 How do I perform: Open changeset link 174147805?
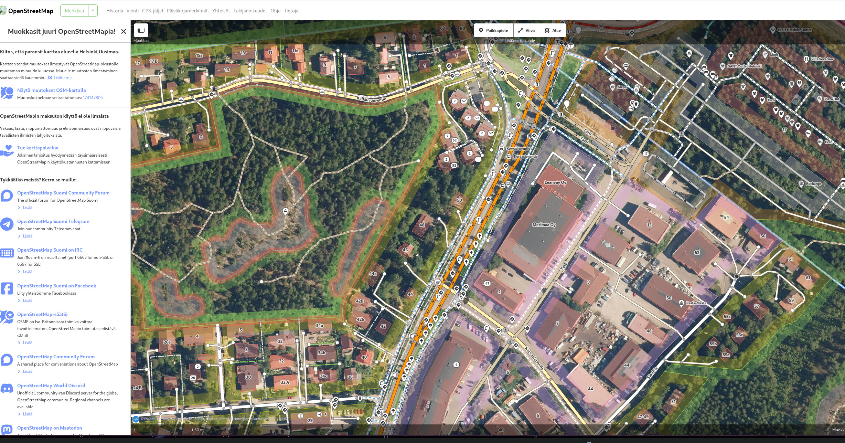click(93, 98)
